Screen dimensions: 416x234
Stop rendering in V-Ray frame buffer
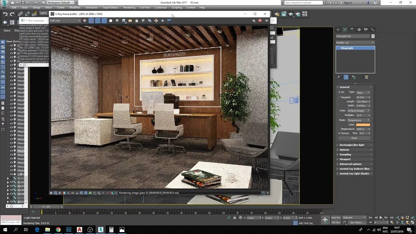point(260,20)
